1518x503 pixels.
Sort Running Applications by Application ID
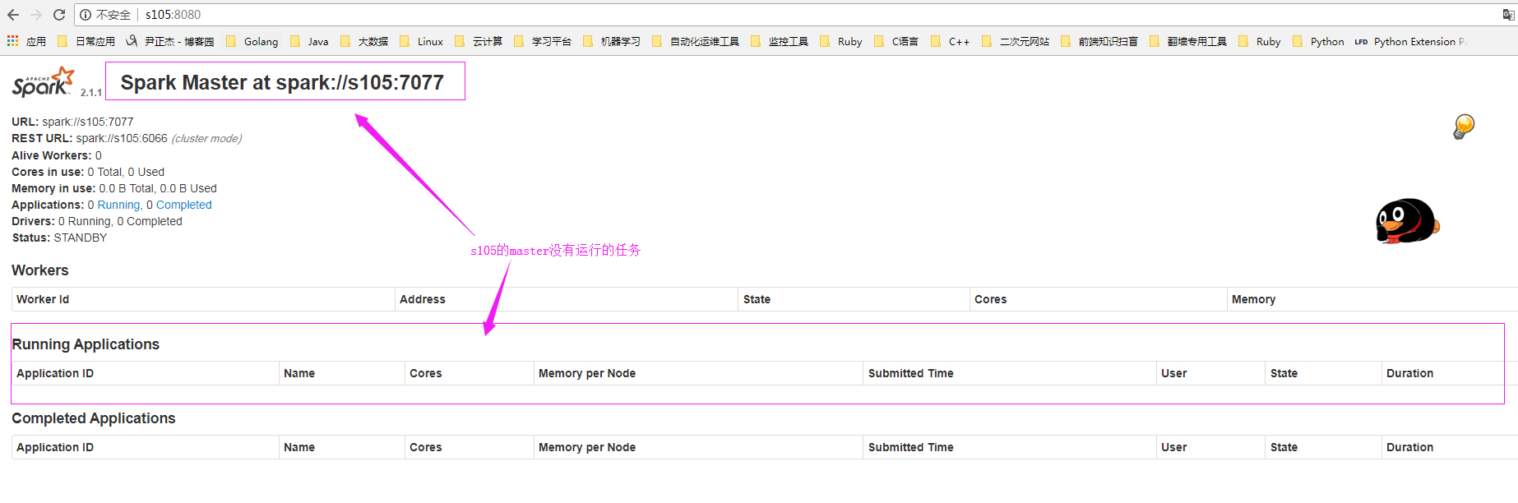point(55,373)
